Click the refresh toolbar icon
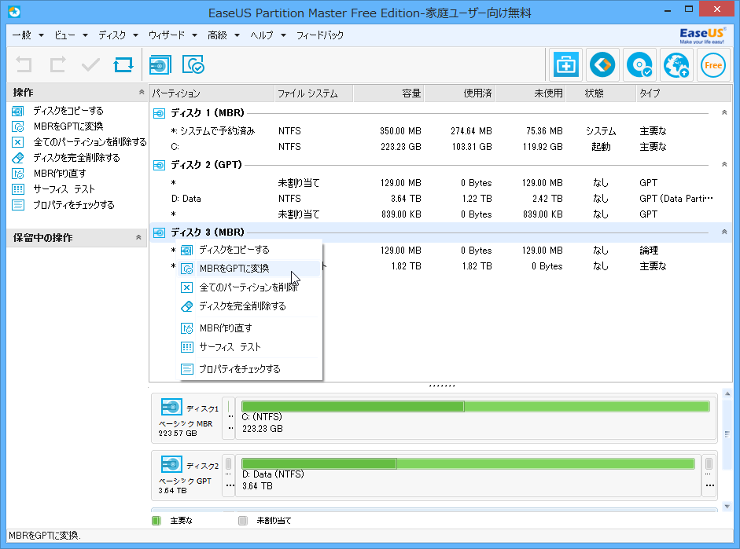 pos(123,64)
